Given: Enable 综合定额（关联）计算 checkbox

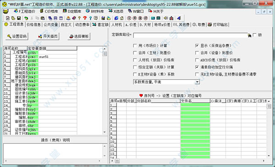Looking at the screenshot, I should coord(135,67).
